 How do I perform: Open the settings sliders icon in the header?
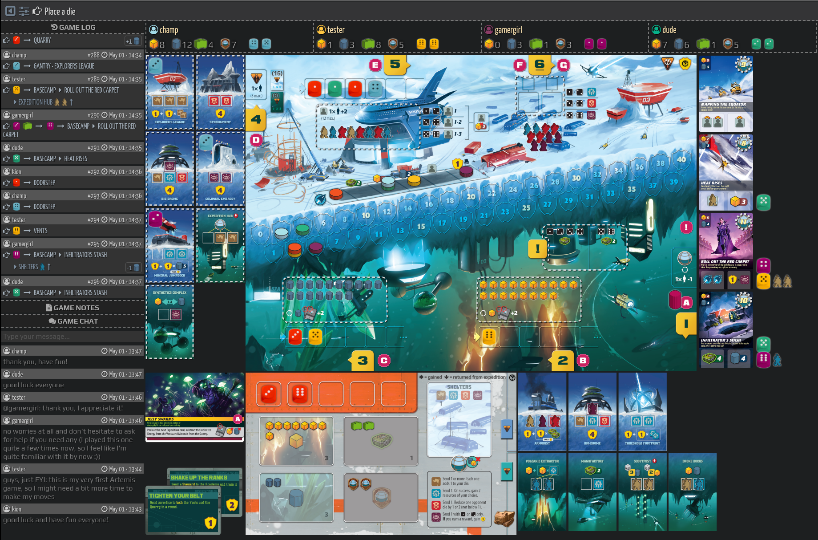pyautogui.click(x=24, y=11)
